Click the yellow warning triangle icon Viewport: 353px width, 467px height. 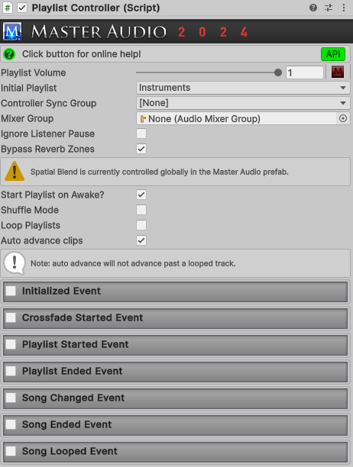[x=15, y=171]
